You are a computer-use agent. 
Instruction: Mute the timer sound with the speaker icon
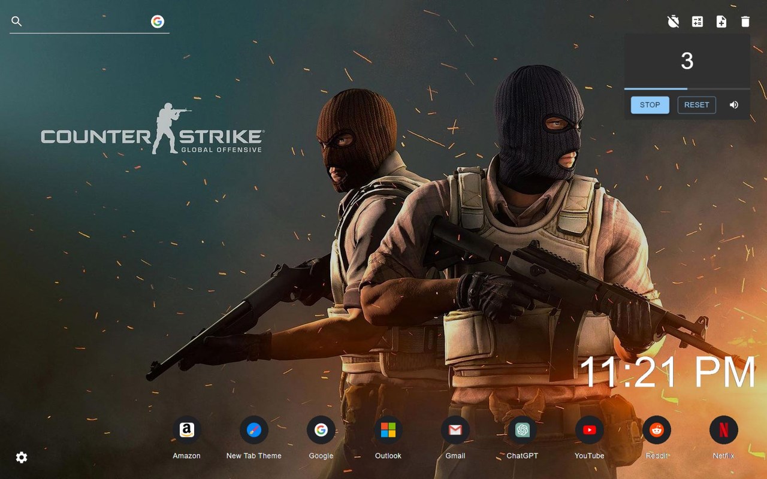pyautogui.click(x=734, y=105)
